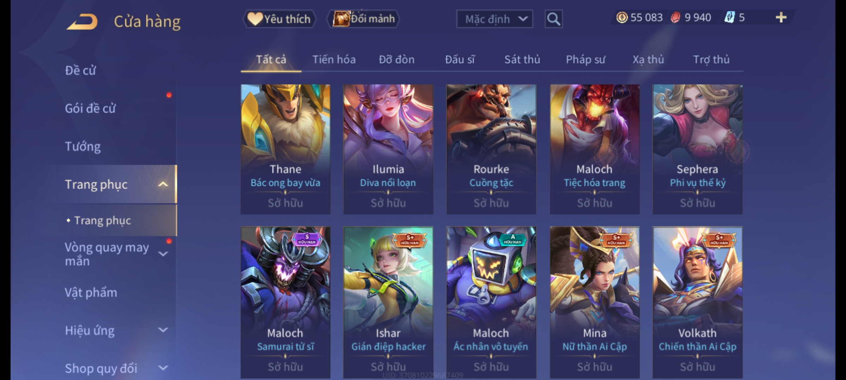Click the gold coin currency icon
Screen dimensions: 846x380
[x=622, y=17]
